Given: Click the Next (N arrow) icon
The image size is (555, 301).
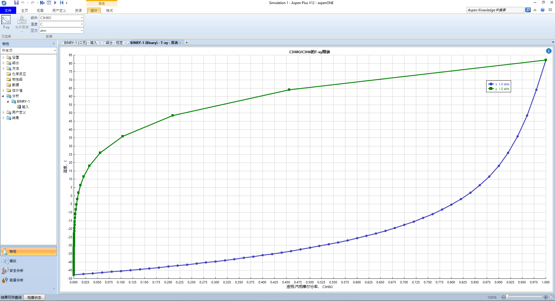Looking at the screenshot, I should pyautogui.click(x=42, y=3).
